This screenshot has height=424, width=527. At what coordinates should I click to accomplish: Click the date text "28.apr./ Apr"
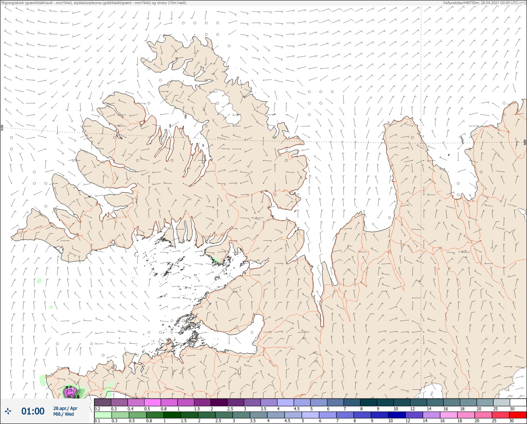(65, 408)
